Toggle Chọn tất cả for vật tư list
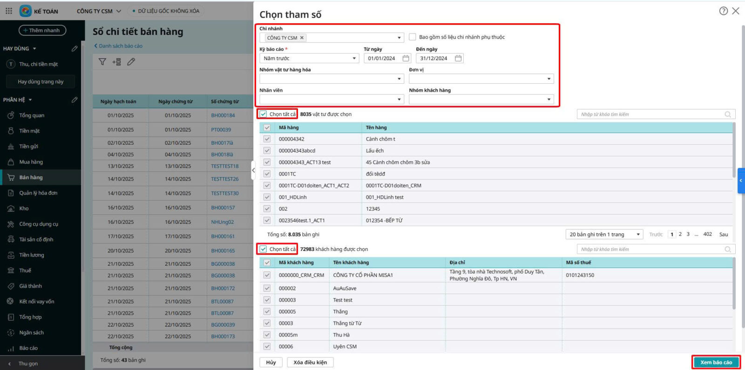Screen dimensions: 745x370 click(x=264, y=114)
